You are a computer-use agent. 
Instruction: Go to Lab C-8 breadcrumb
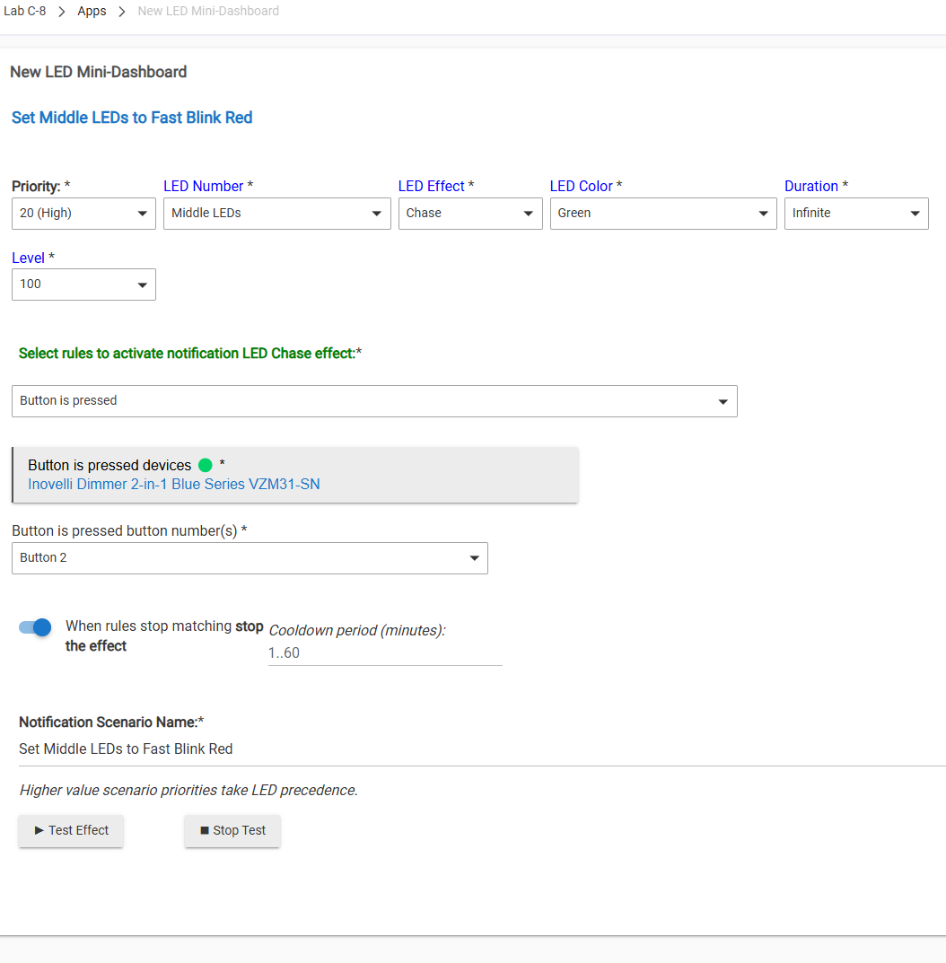25,12
